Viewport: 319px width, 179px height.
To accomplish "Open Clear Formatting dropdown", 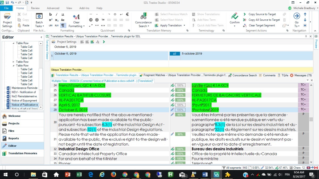I will pos(76,20).
